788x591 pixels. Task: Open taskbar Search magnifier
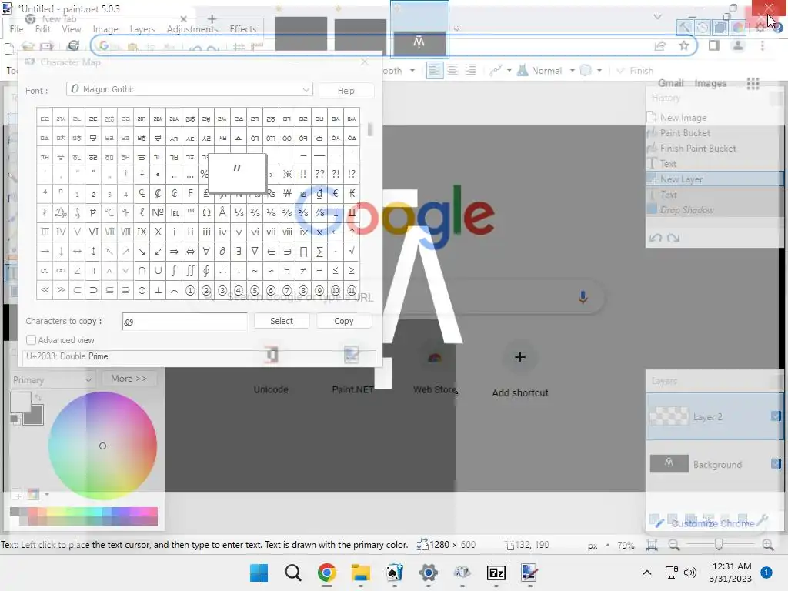[293, 573]
